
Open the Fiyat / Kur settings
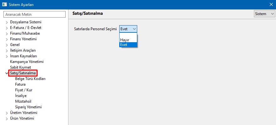24,90
